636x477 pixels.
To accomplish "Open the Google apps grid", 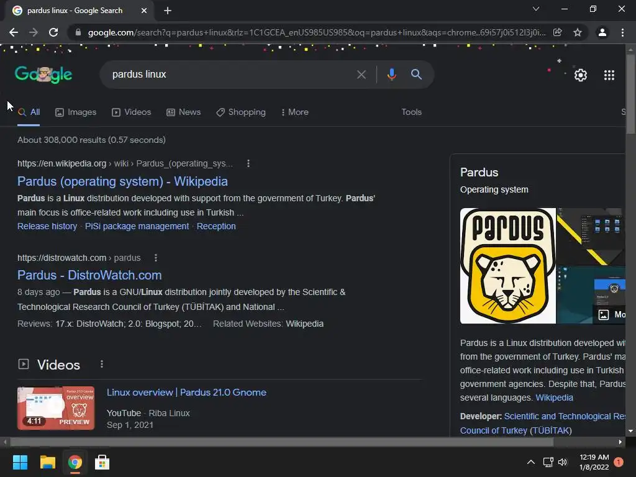I will 609,75.
